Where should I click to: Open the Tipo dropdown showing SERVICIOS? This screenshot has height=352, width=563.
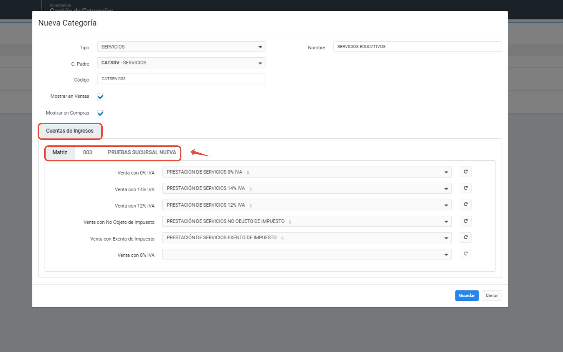coord(181,47)
